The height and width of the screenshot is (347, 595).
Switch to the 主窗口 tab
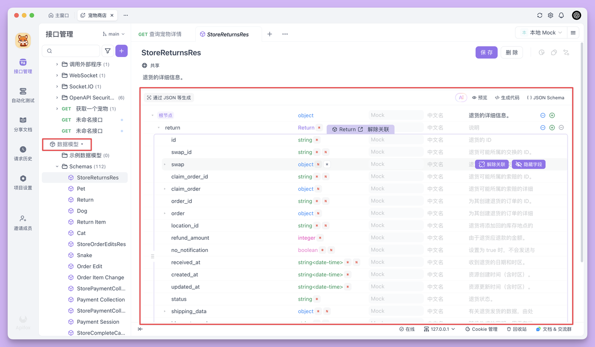click(x=59, y=15)
